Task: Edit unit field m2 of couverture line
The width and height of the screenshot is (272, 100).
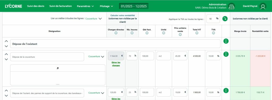Action: pos(164,56)
